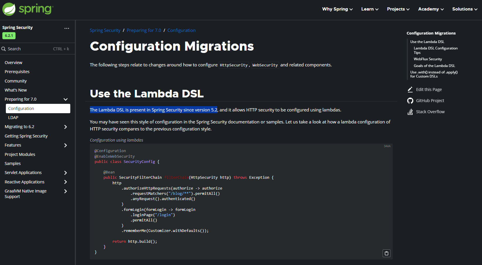Collapse the Preparing for 7.0 section chevron
The image size is (482, 265).
(x=66, y=99)
